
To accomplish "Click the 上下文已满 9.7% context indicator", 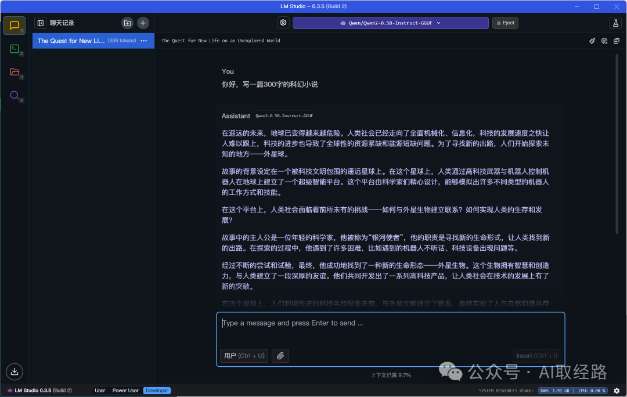I will (390, 375).
